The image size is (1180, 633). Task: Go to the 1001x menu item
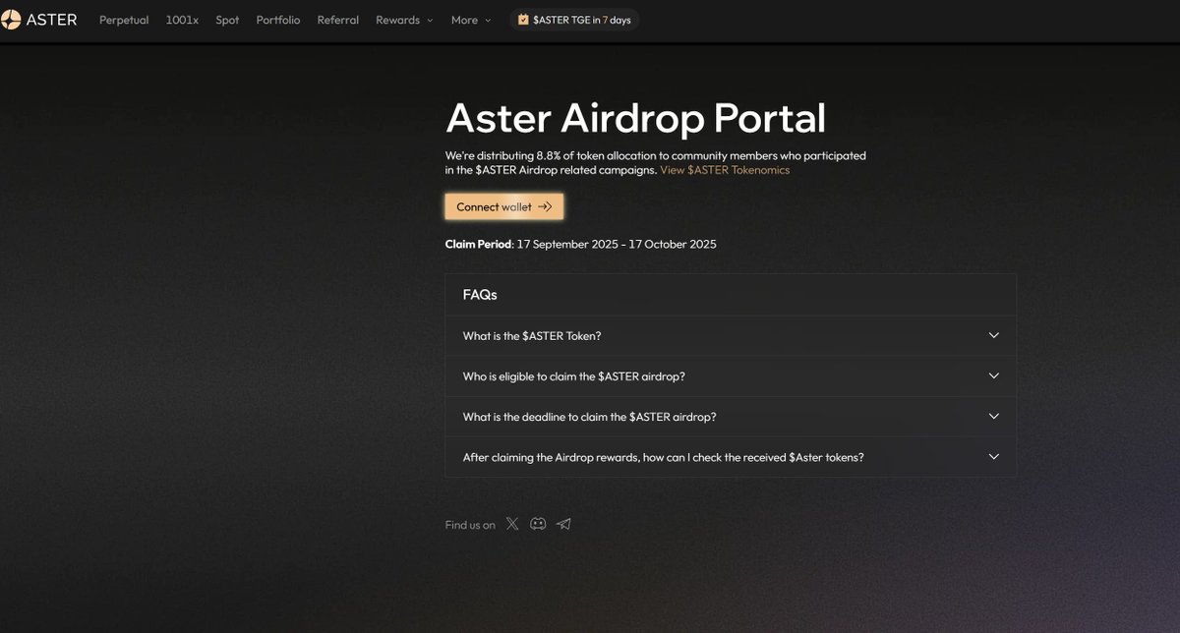(x=182, y=20)
